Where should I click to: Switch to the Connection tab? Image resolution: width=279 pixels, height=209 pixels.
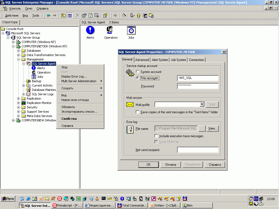pos(196,60)
